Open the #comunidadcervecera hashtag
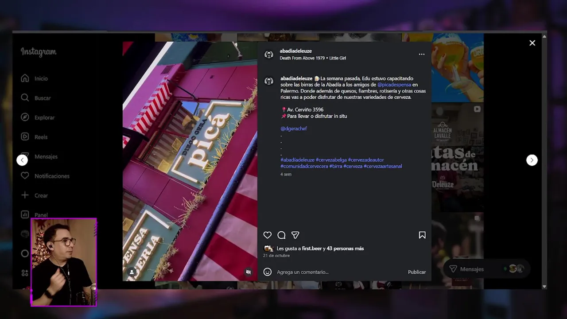567x319 pixels. click(x=304, y=166)
